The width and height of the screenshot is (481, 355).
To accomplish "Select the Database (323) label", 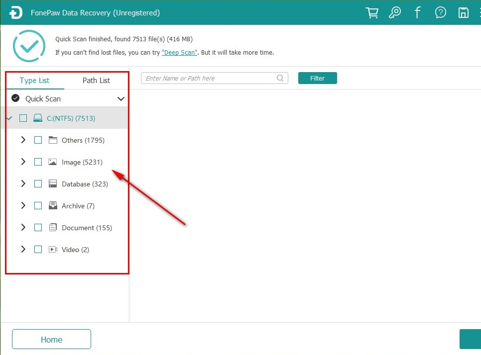I will pos(85,184).
